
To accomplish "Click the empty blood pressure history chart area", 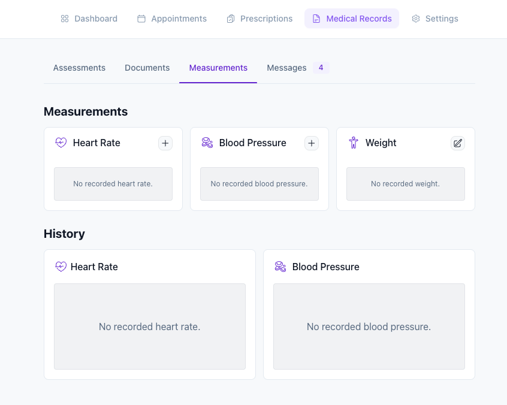I will click(369, 327).
